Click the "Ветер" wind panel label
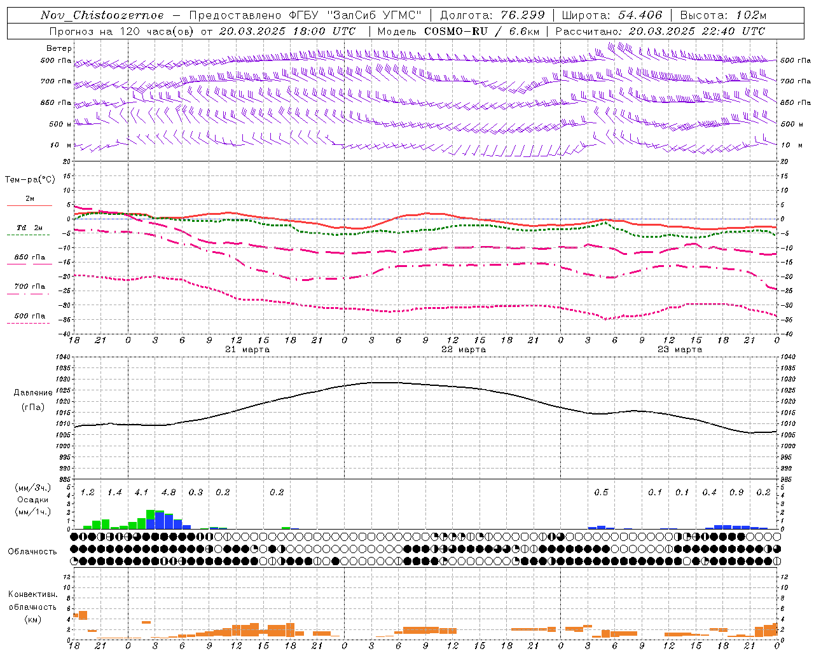The height and width of the screenshot is (651, 814). click(59, 48)
